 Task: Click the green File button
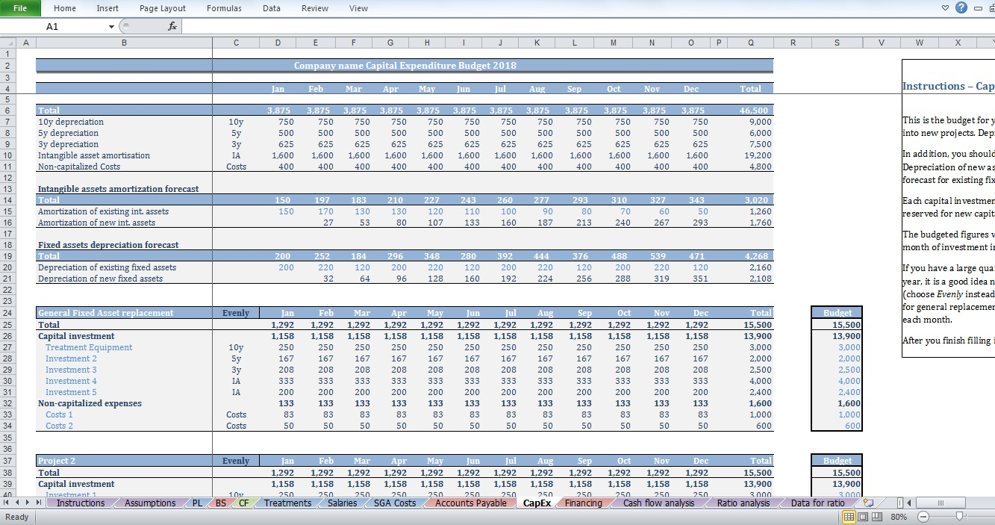click(x=20, y=8)
